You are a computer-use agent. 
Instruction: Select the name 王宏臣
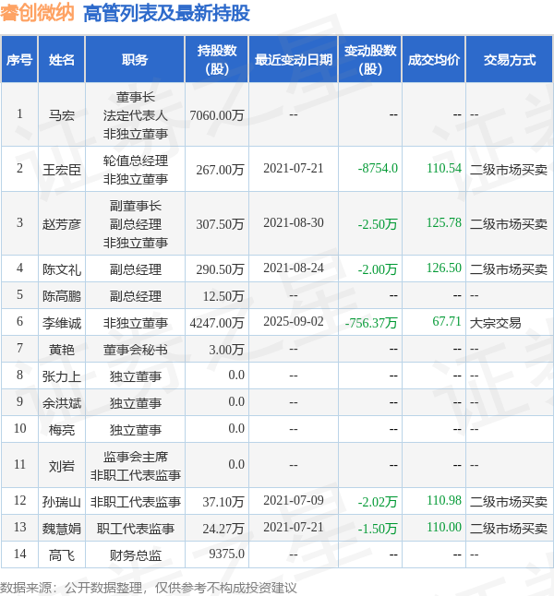[61, 169]
